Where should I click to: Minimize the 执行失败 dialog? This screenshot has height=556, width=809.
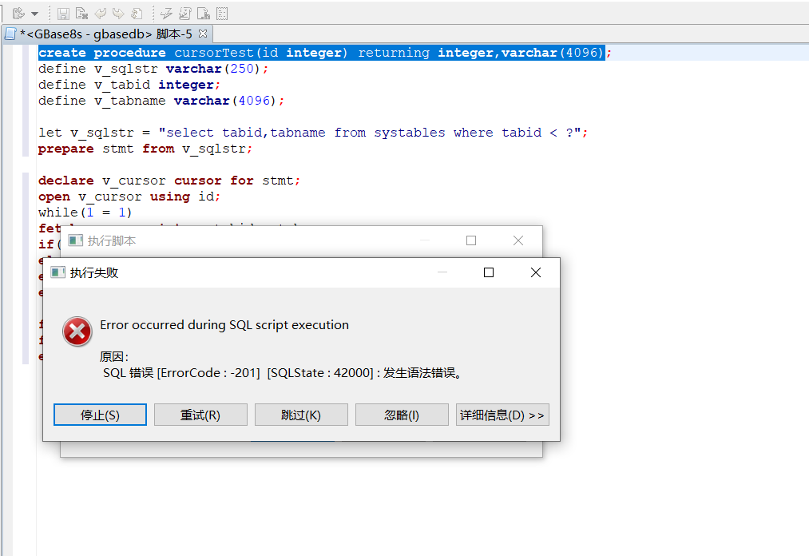click(442, 272)
